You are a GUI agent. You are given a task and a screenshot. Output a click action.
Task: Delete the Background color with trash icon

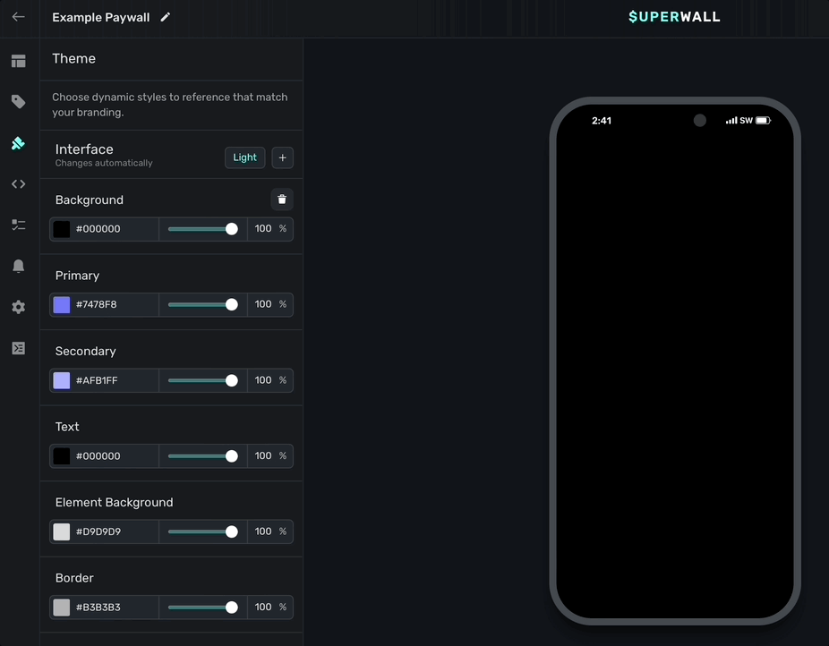282,200
